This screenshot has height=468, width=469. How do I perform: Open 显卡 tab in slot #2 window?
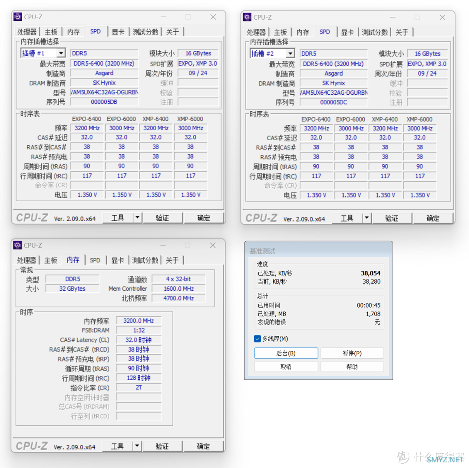click(x=347, y=32)
